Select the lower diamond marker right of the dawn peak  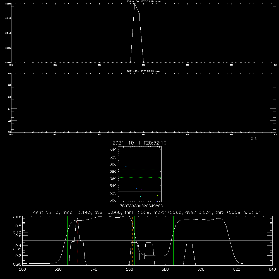[x=139, y=13]
